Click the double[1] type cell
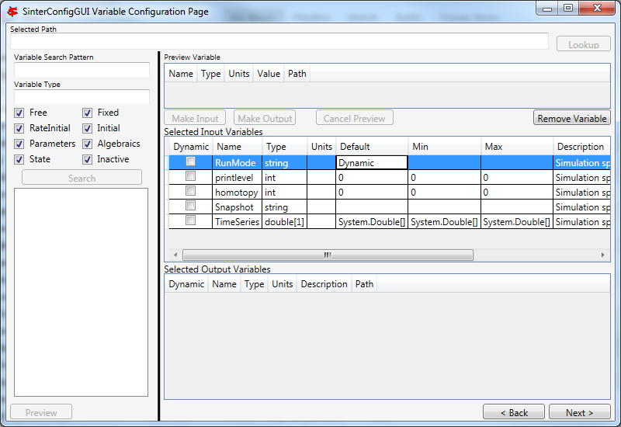Screen dimensions: 621x427 pyautogui.click(x=284, y=222)
